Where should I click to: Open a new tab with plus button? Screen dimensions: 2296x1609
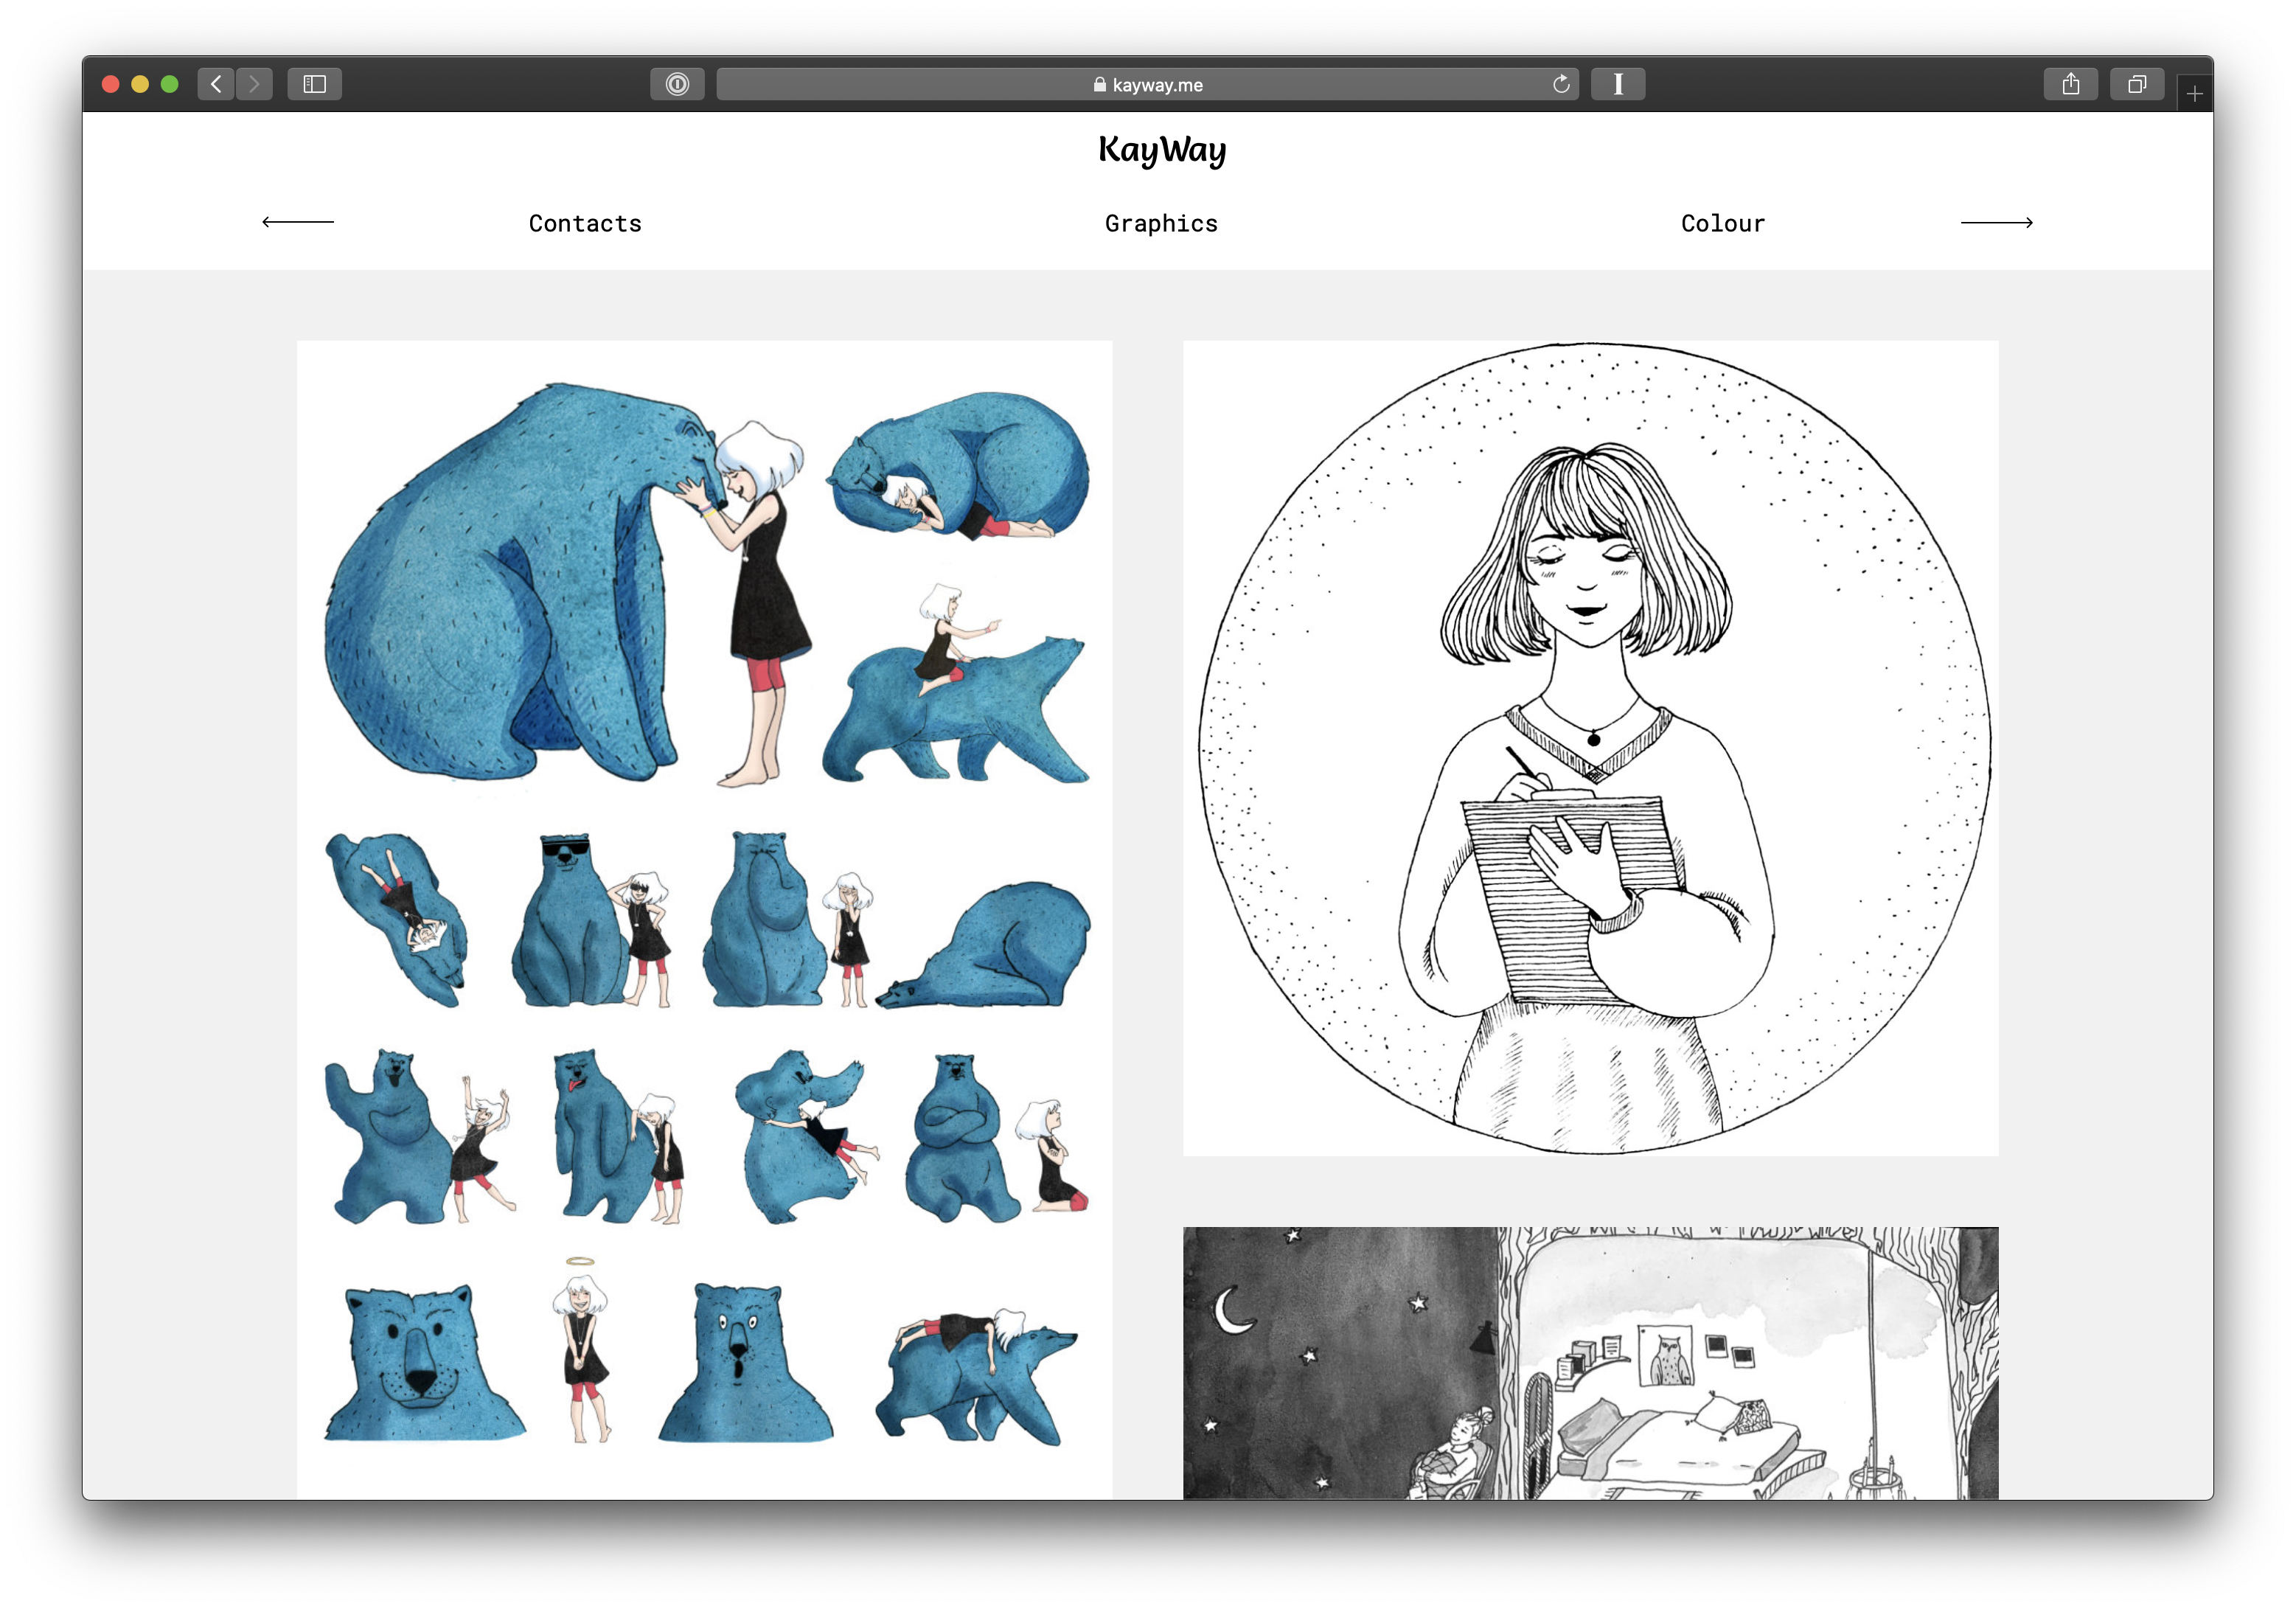pos(2194,94)
